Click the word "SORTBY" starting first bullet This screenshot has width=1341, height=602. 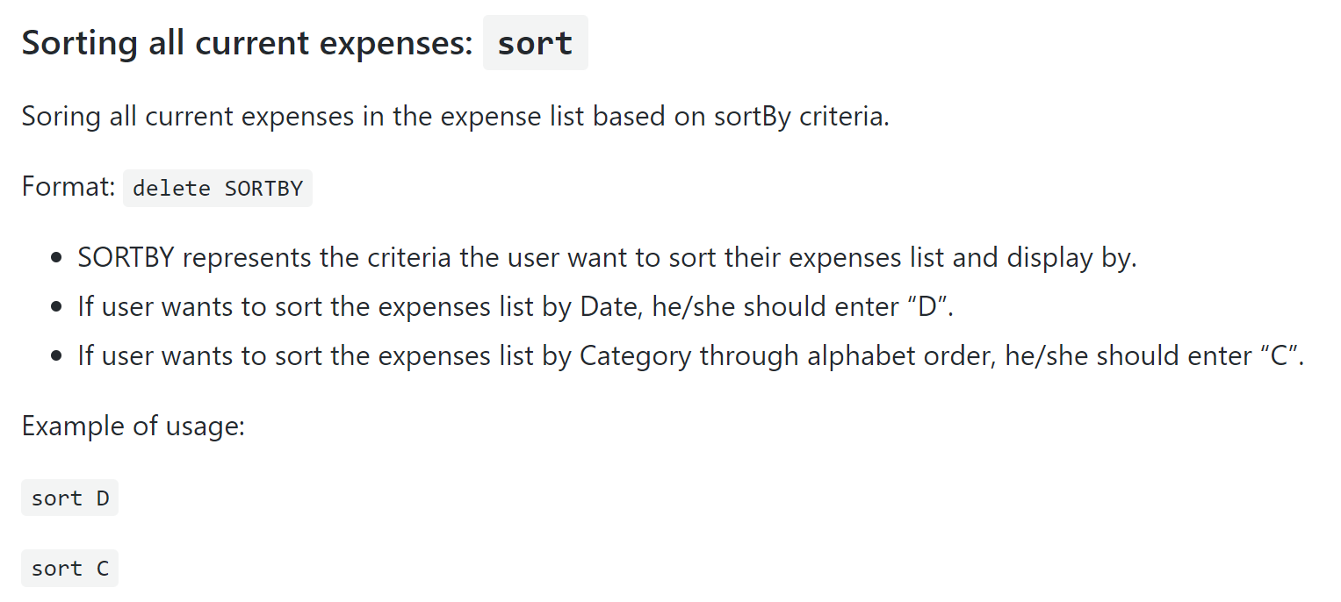pyautogui.click(x=126, y=258)
